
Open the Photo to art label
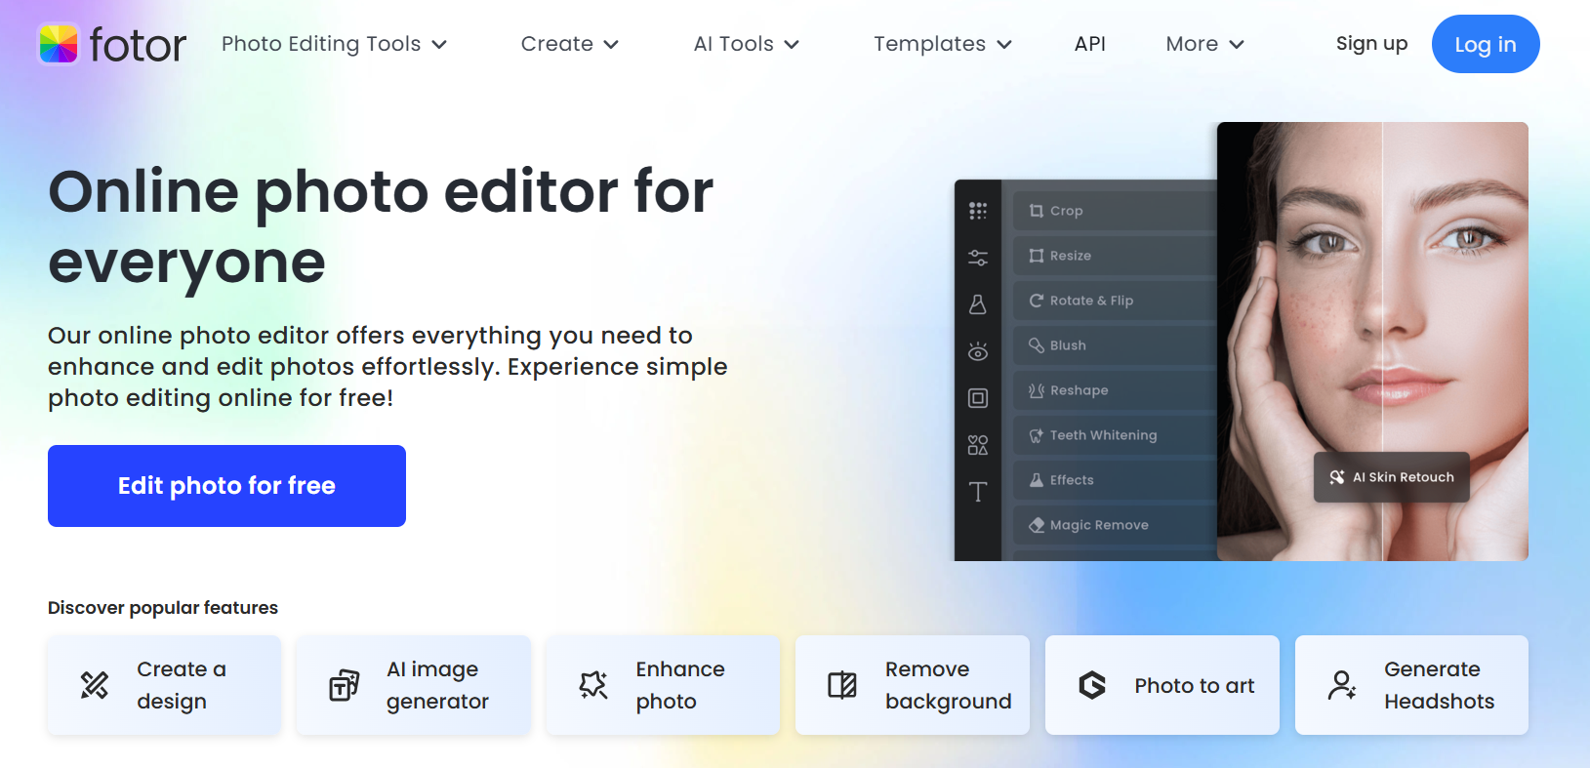(x=1195, y=686)
